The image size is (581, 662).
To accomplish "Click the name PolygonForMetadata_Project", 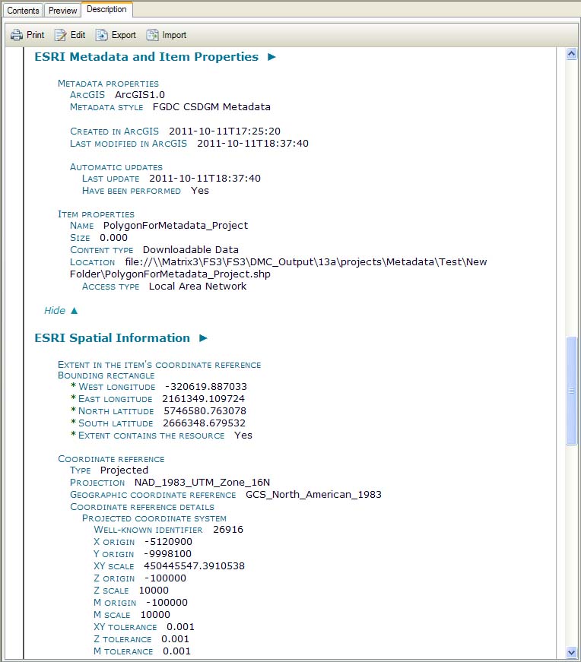I will click(176, 226).
